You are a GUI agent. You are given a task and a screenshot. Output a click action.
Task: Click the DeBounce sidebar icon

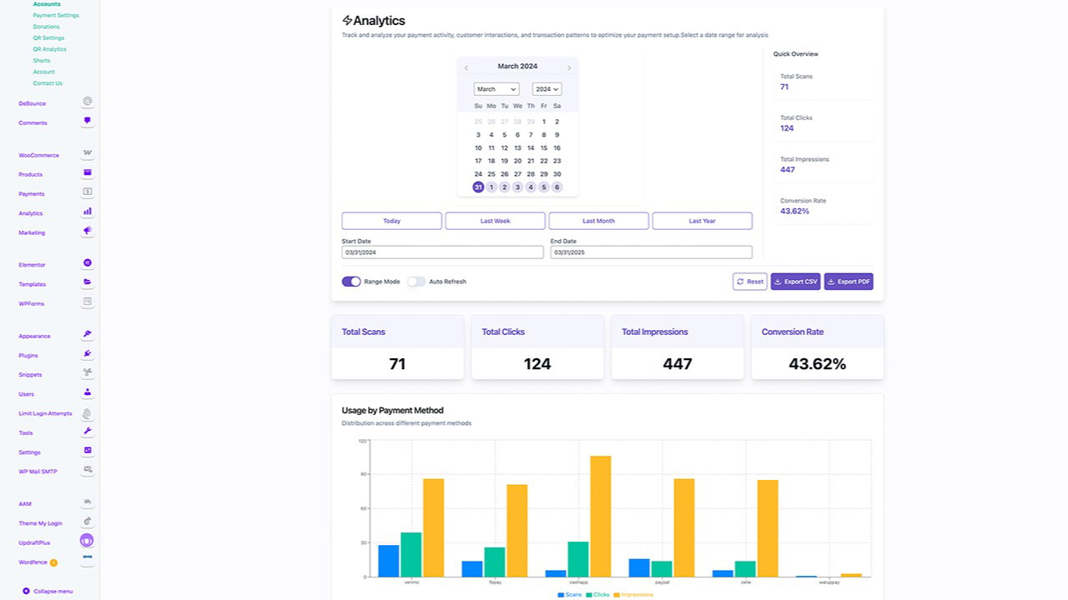pyautogui.click(x=87, y=102)
